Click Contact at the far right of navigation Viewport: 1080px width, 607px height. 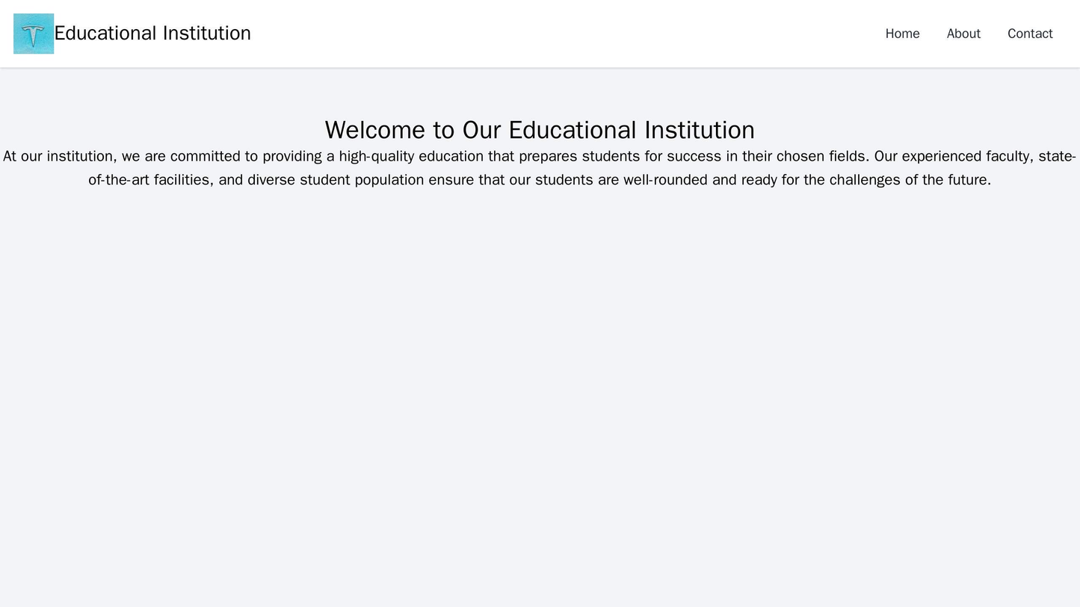coord(1030,33)
